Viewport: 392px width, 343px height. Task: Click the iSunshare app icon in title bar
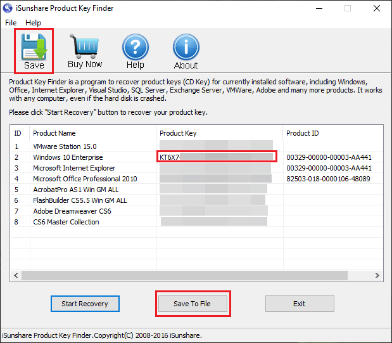[x=8, y=8]
